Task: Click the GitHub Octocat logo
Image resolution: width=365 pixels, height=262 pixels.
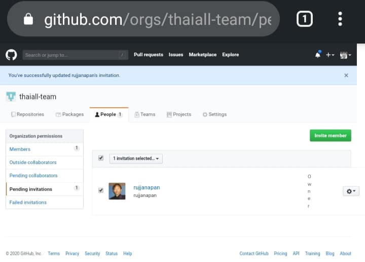Action: pos(11,55)
